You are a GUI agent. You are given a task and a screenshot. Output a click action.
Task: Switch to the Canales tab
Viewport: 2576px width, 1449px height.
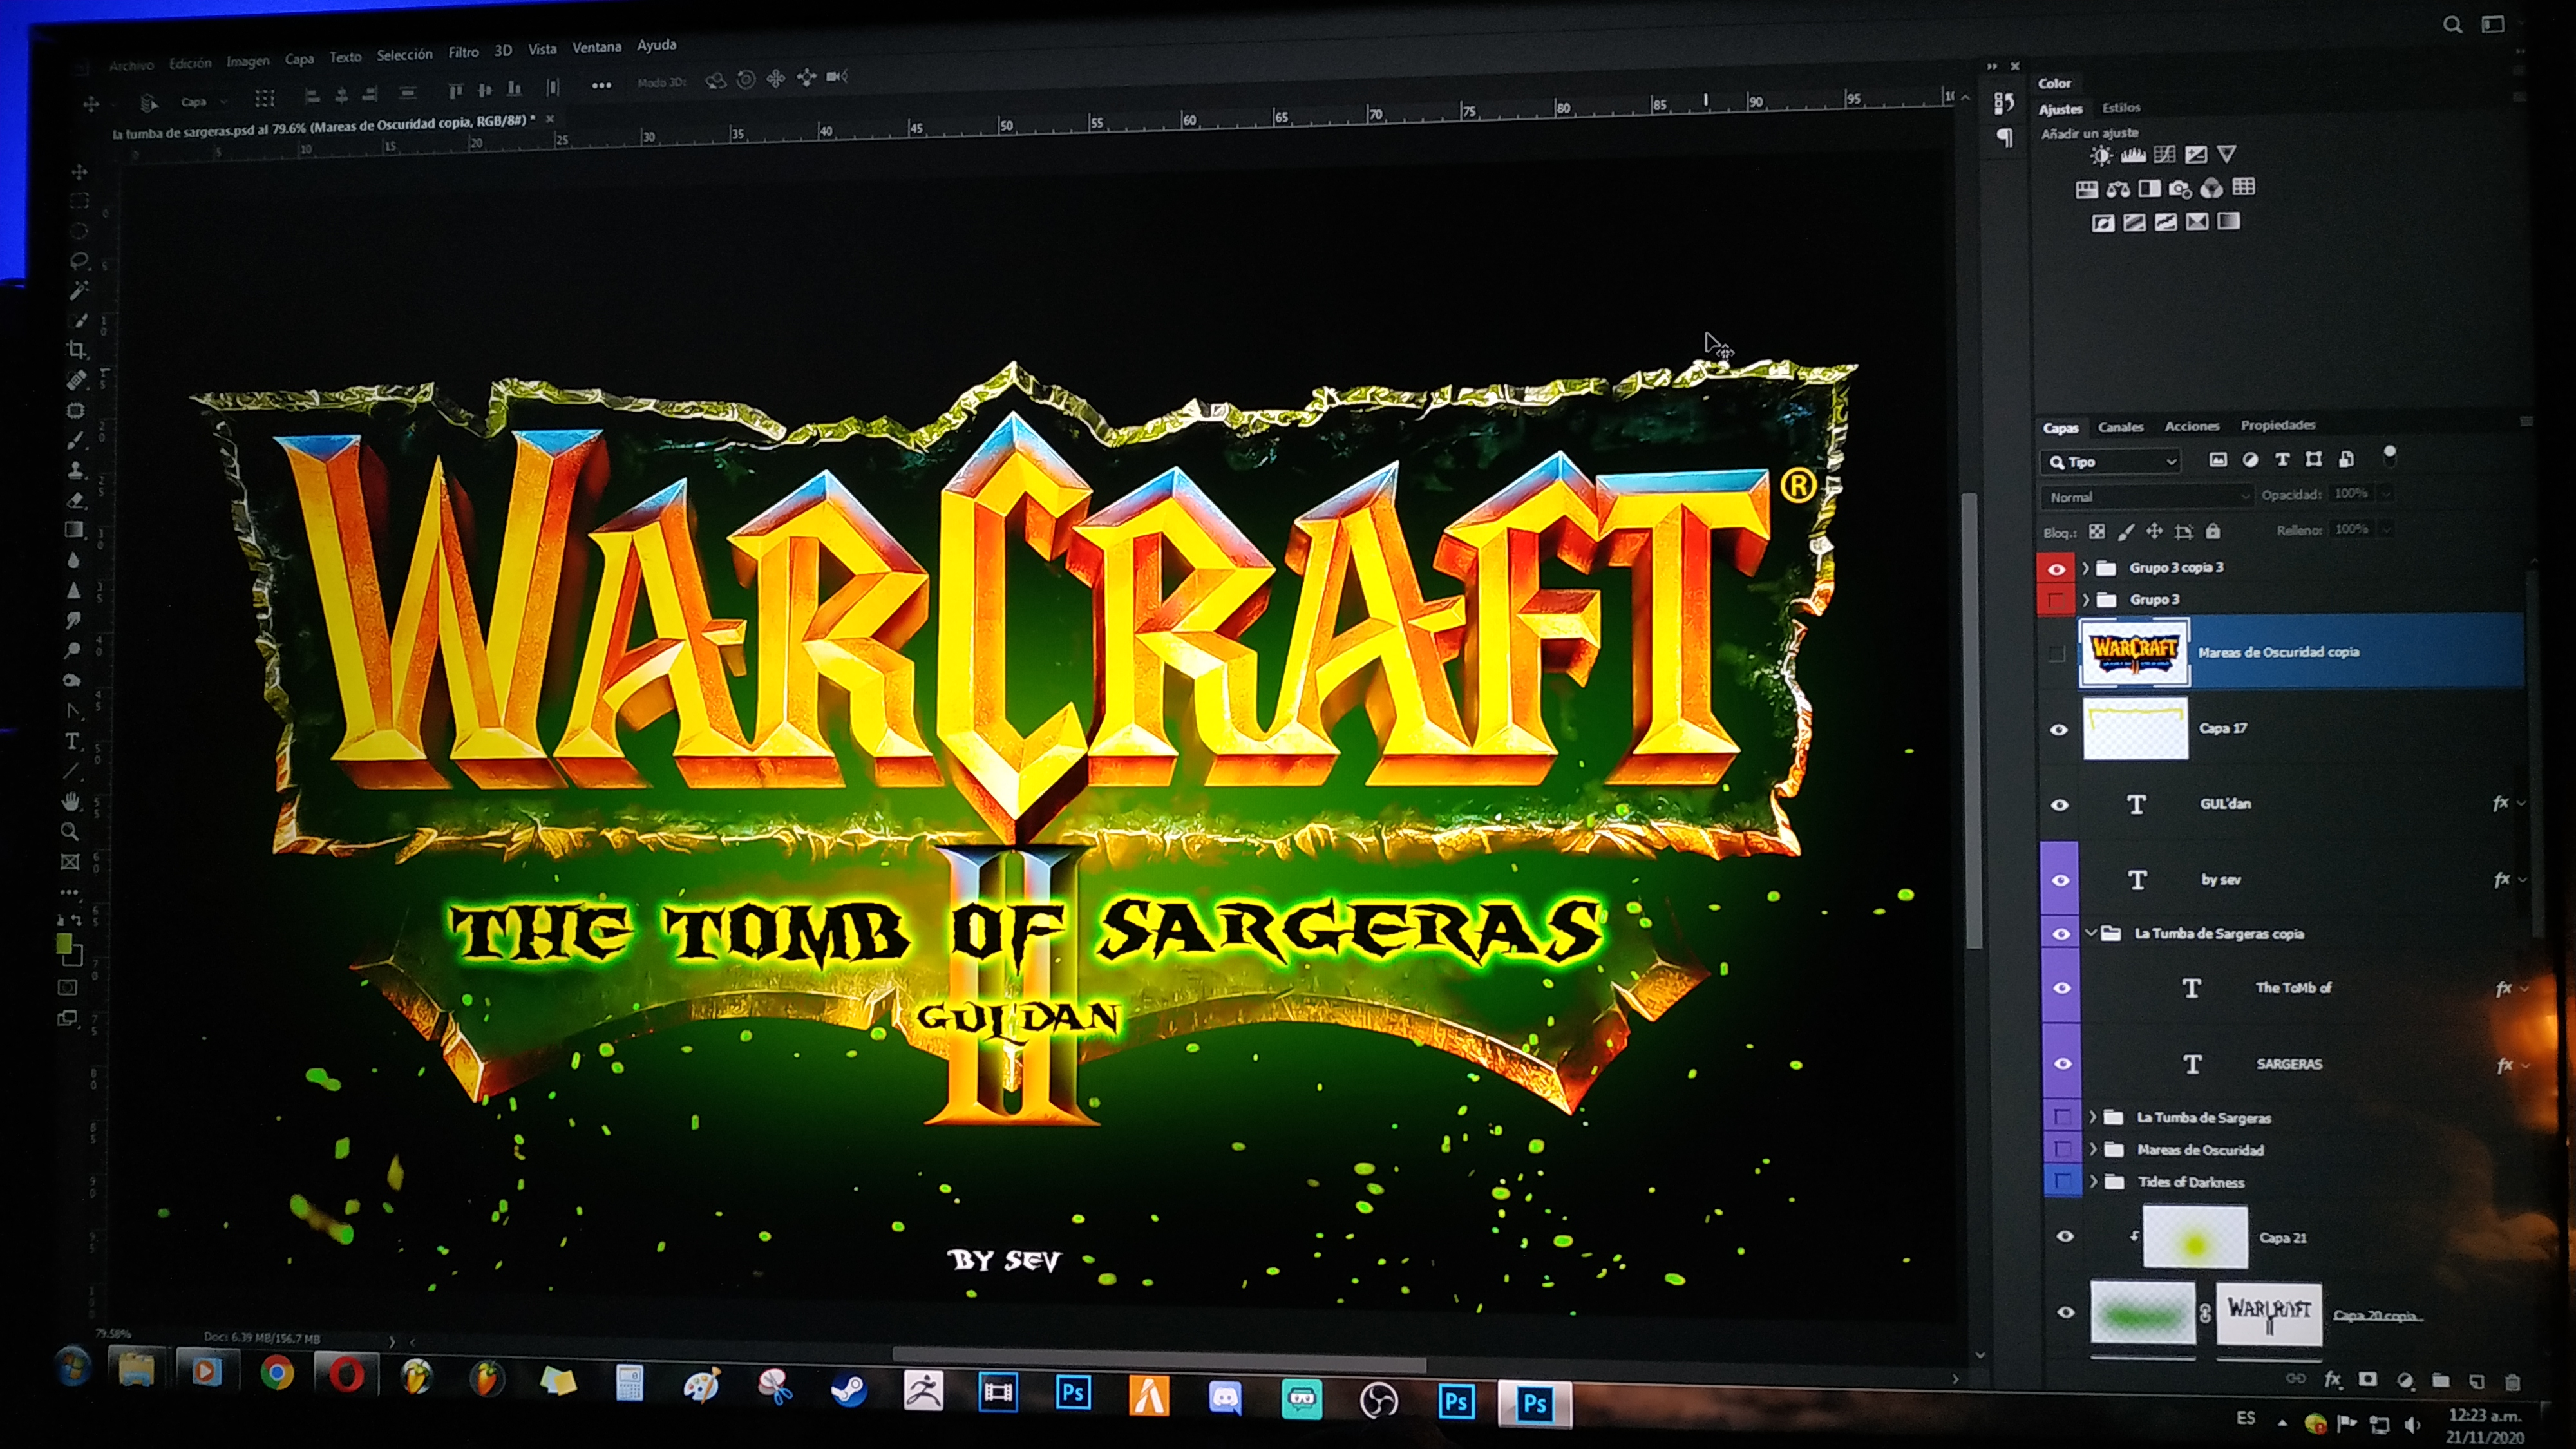2120,427
